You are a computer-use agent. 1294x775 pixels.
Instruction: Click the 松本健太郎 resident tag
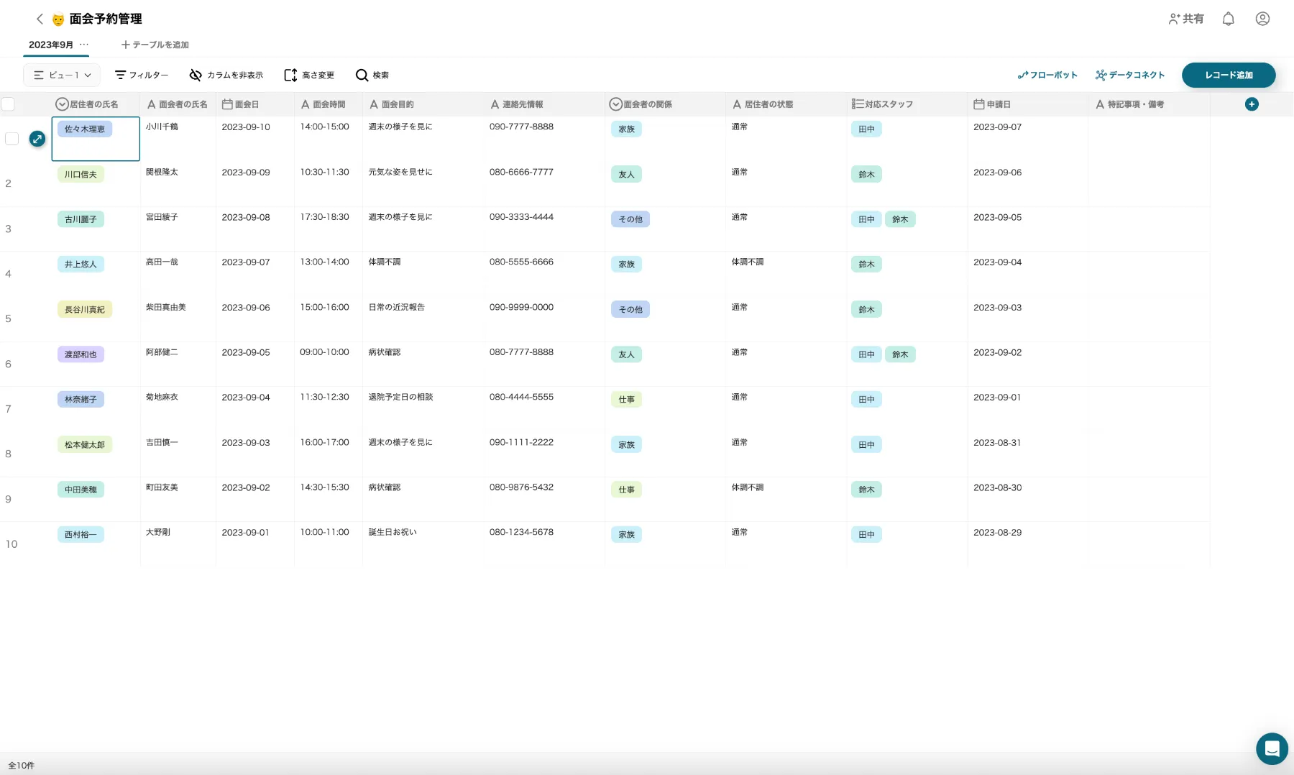[x=85, y=445]
